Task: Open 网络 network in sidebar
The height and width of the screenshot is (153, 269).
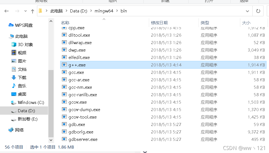Action: click(16, 130)
